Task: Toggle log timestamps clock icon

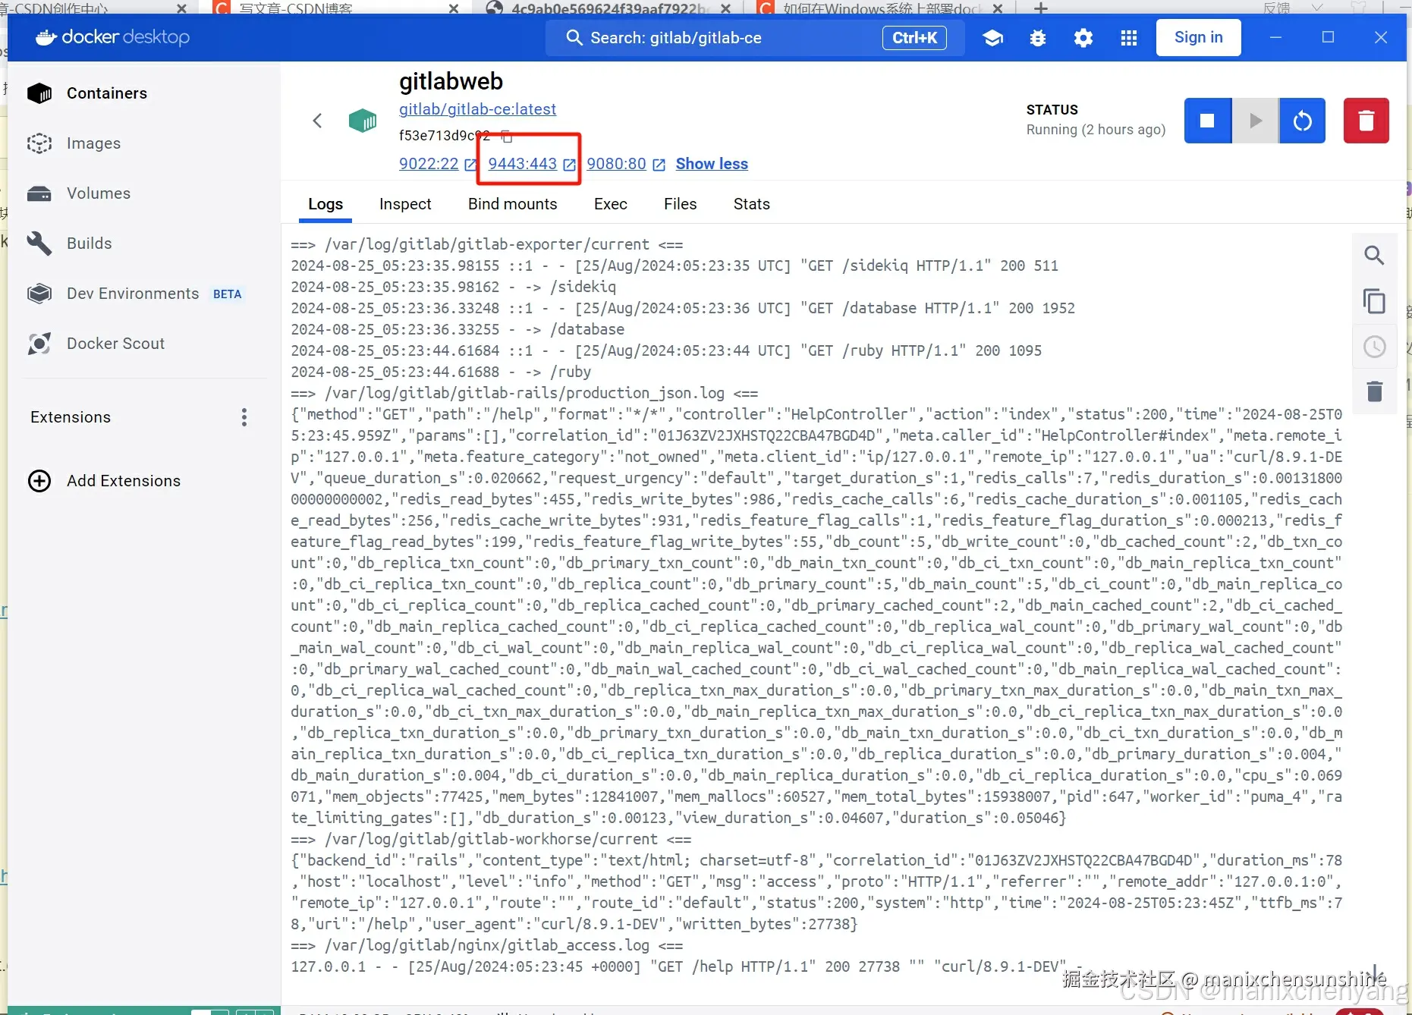Action: 1374,347
